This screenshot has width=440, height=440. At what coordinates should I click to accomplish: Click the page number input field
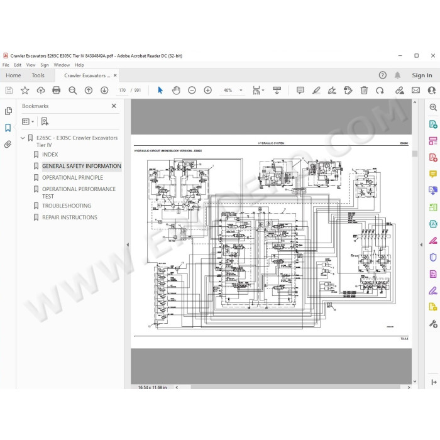tap(122, 90)
